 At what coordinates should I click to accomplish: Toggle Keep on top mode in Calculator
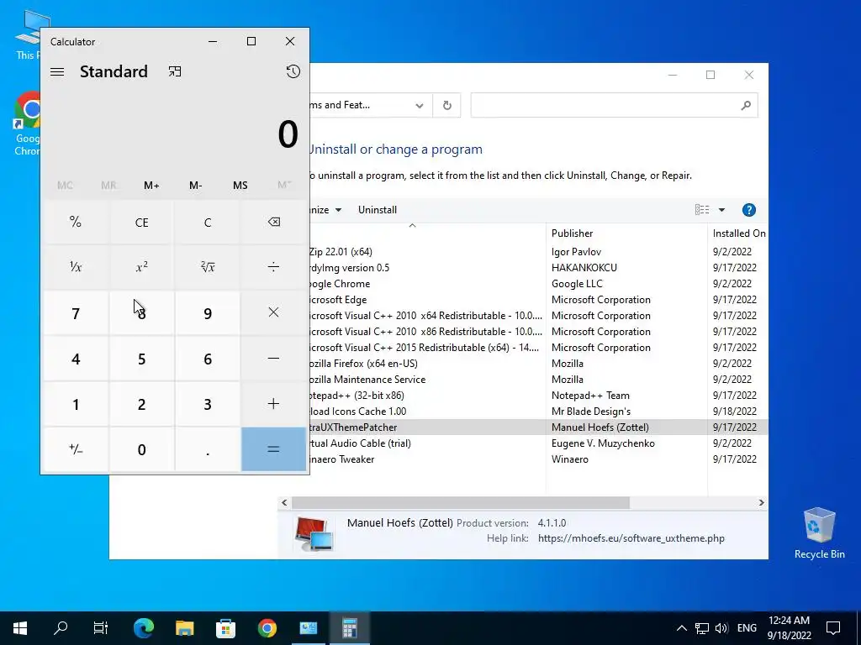pyautogui.click(x=175, y=72)
